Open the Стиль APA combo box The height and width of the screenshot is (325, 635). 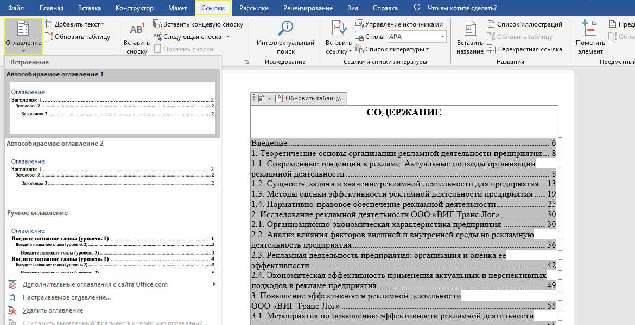(416, 37)
